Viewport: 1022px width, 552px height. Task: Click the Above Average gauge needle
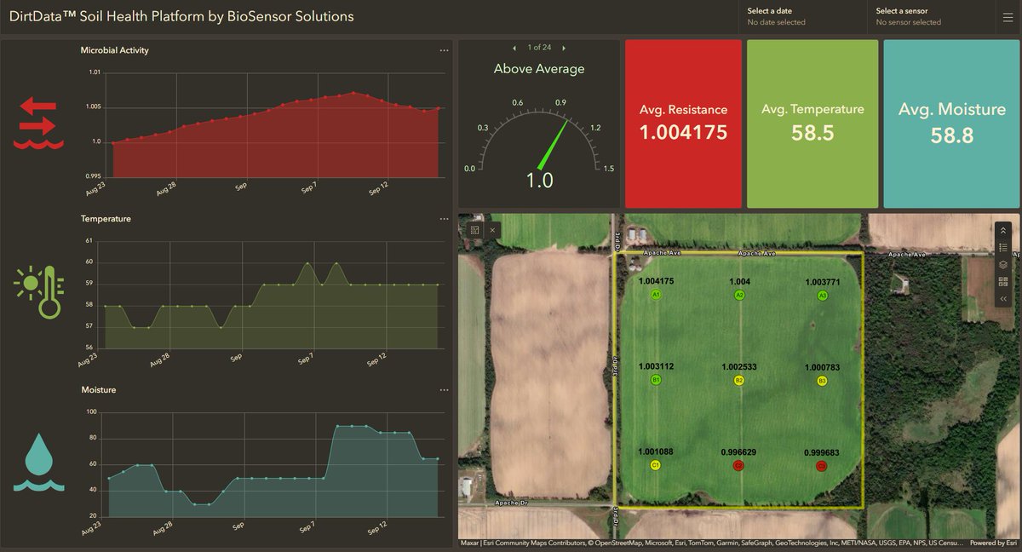pos(554,143)
